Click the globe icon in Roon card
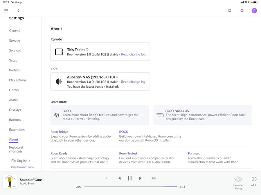Viewport: 261px width, 195px height. coord(57,115)
